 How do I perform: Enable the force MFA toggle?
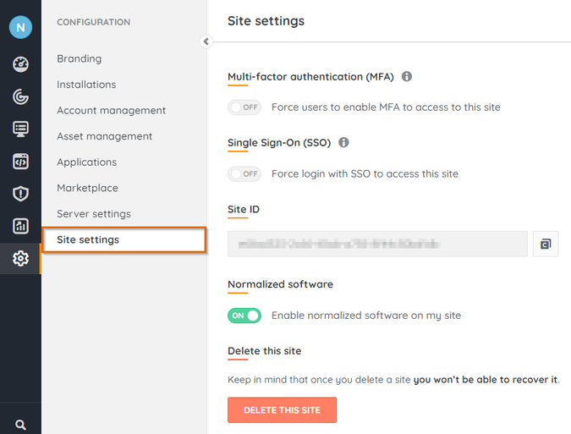click(244, 107)
